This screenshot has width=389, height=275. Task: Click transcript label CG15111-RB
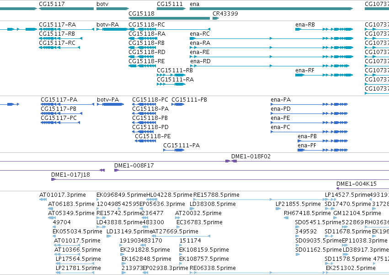[x=175, y=70]
